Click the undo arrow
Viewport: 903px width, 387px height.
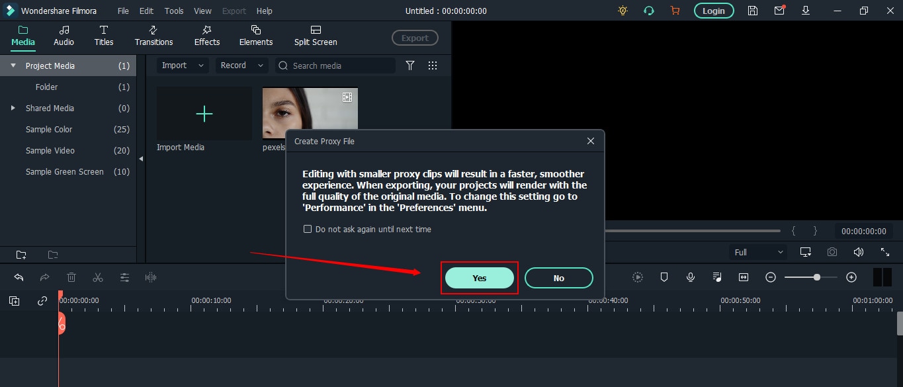pos(19,278)
